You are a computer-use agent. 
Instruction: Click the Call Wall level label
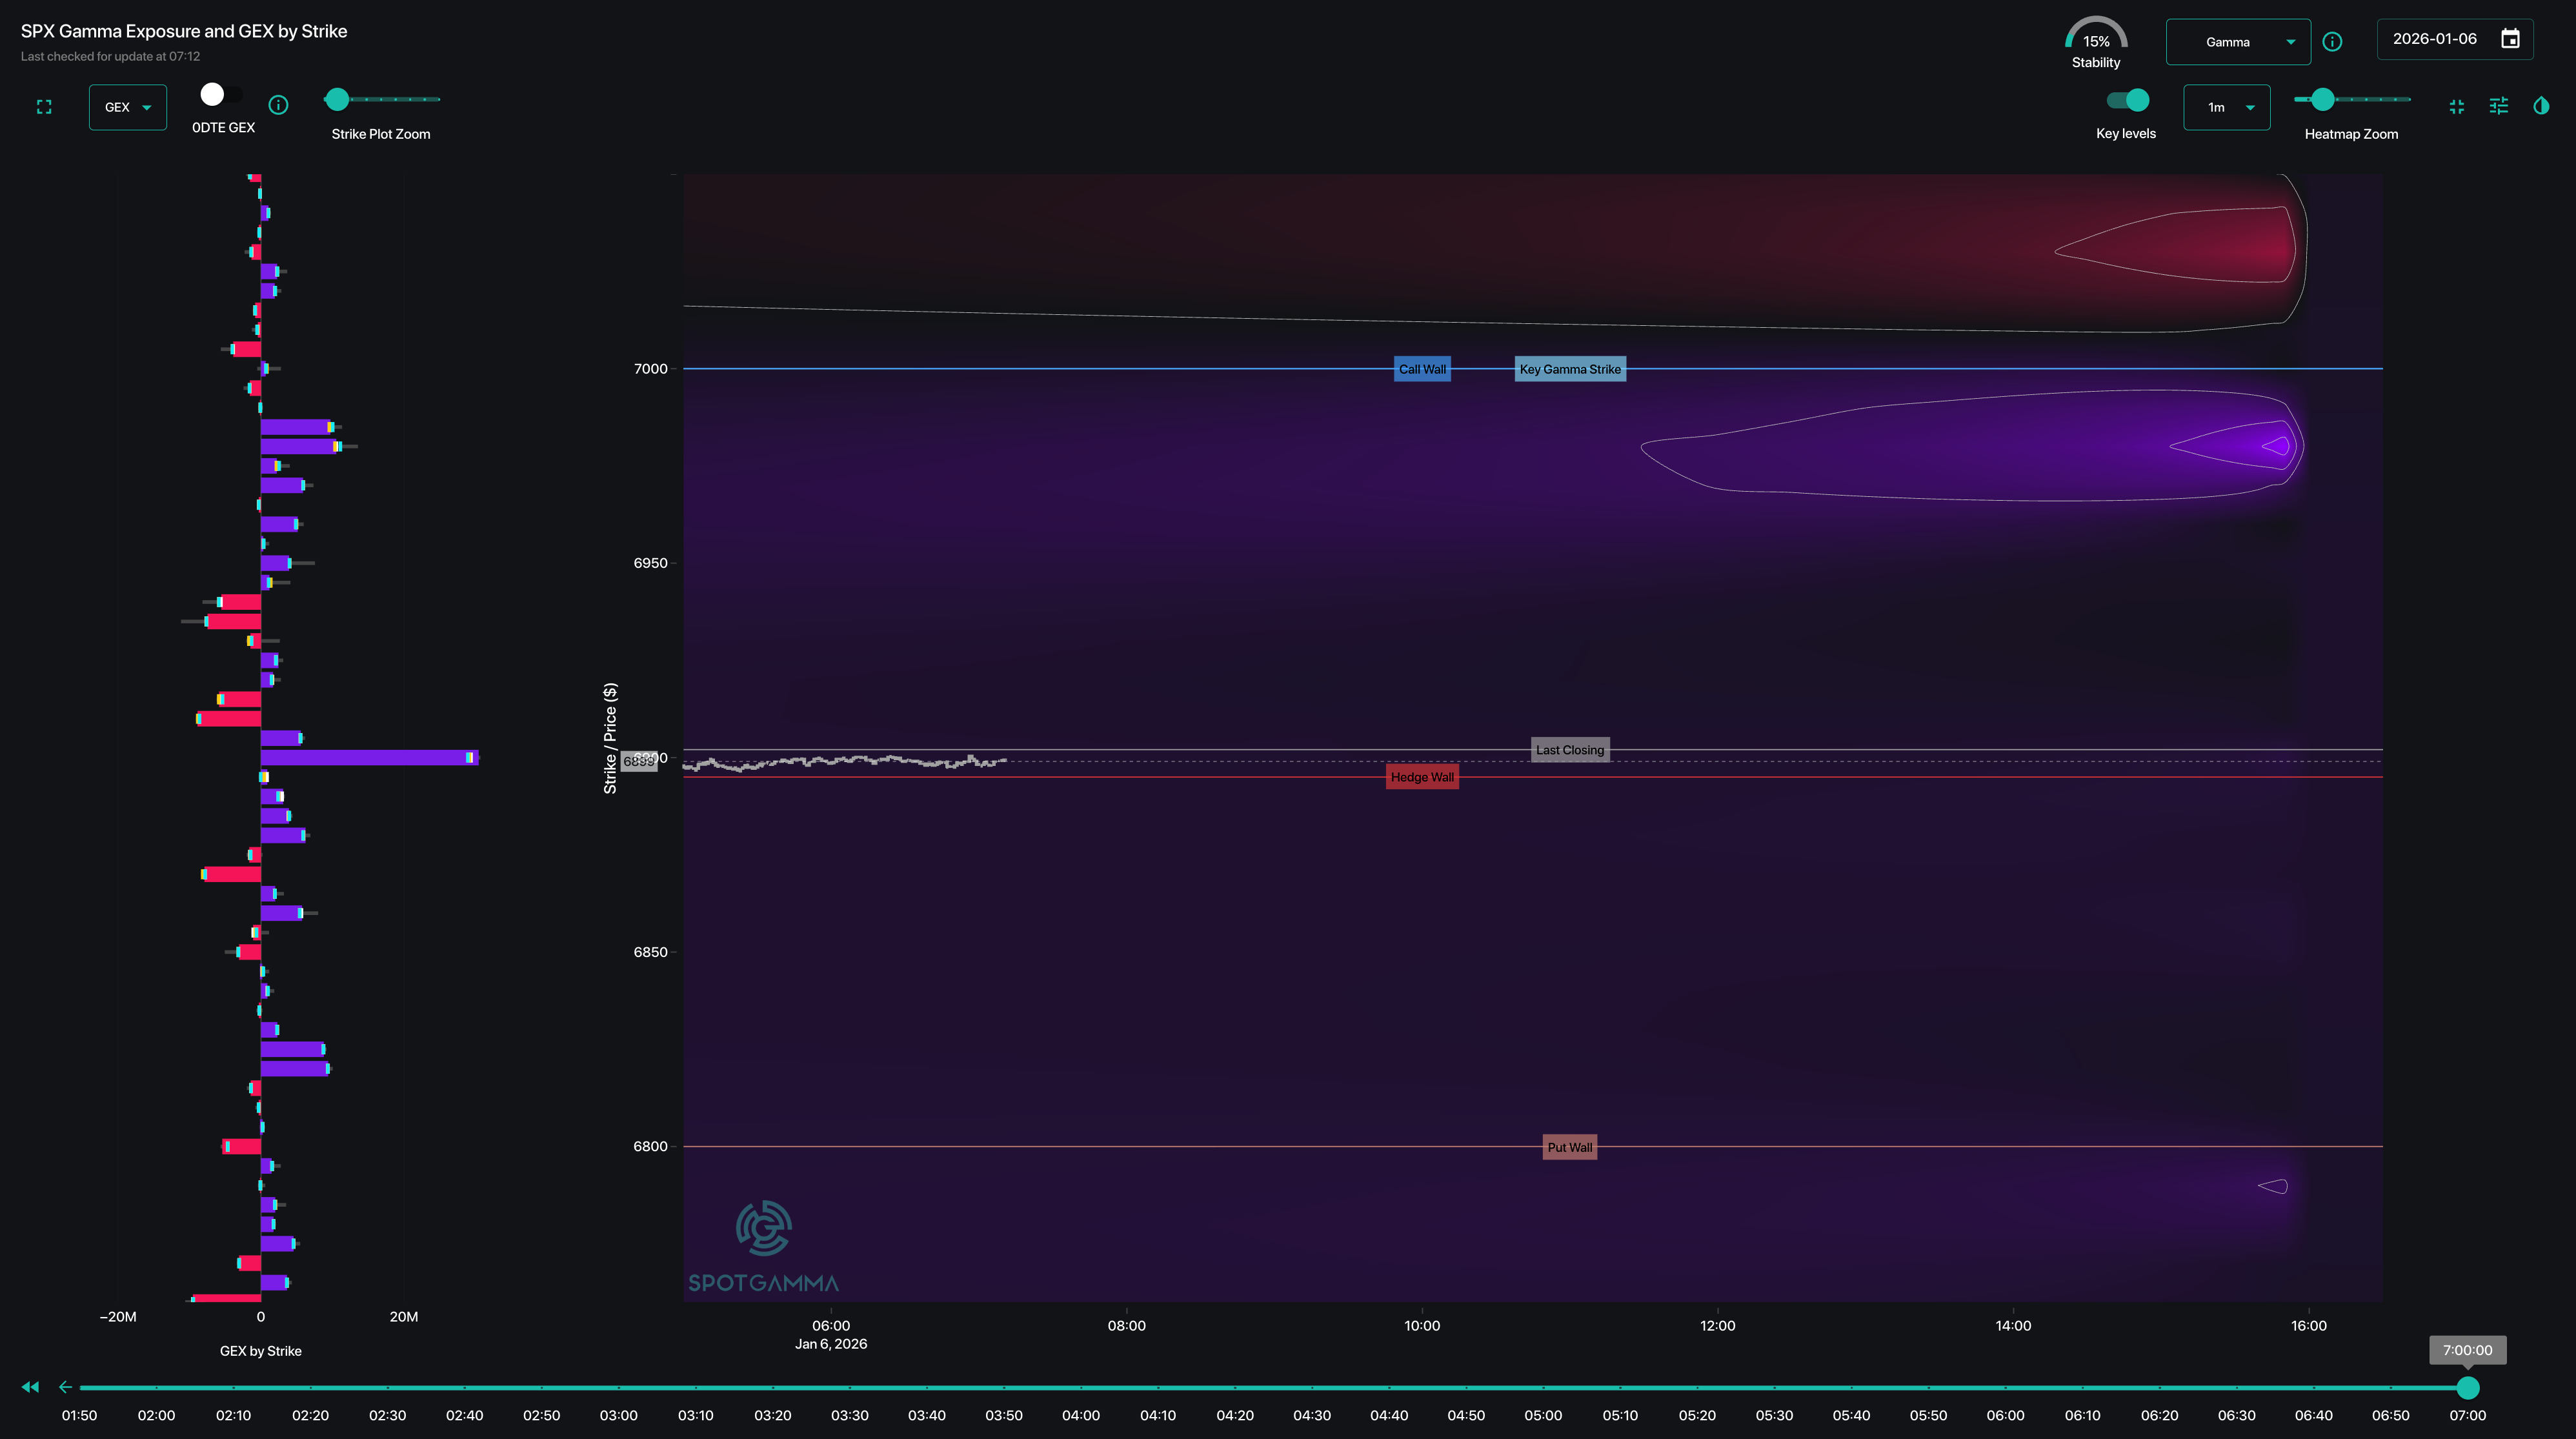point(1422,369)
